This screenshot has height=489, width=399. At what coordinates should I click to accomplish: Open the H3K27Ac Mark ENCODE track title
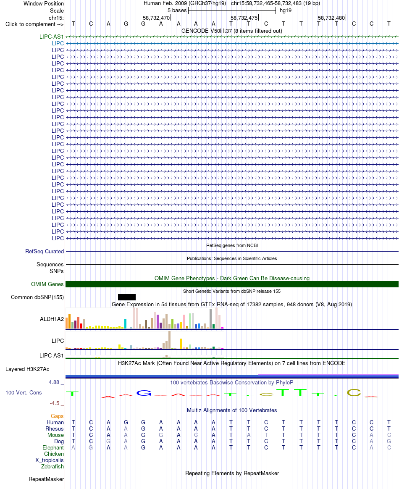click(232, 363)
